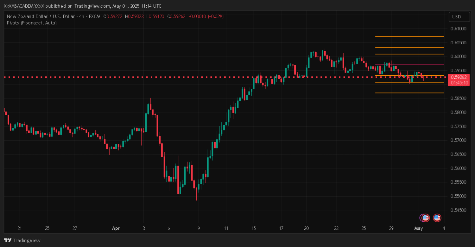Select the lowest orange pivot support line
Image resolution: width=475 pixels, height=247 pixels.
[409, 93]
